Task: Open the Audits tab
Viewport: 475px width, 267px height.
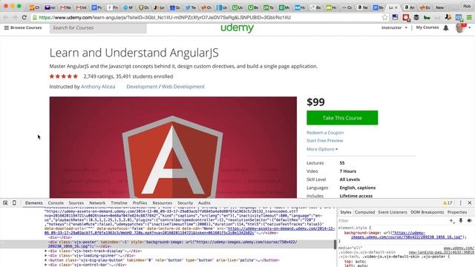Action: click(x=204, y=202)
